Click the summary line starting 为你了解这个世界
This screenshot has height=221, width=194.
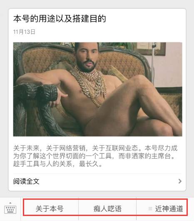[94, 156]
